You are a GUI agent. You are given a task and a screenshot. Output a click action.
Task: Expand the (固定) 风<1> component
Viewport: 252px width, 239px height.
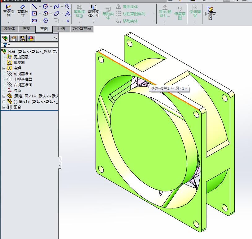pos(4,96)
